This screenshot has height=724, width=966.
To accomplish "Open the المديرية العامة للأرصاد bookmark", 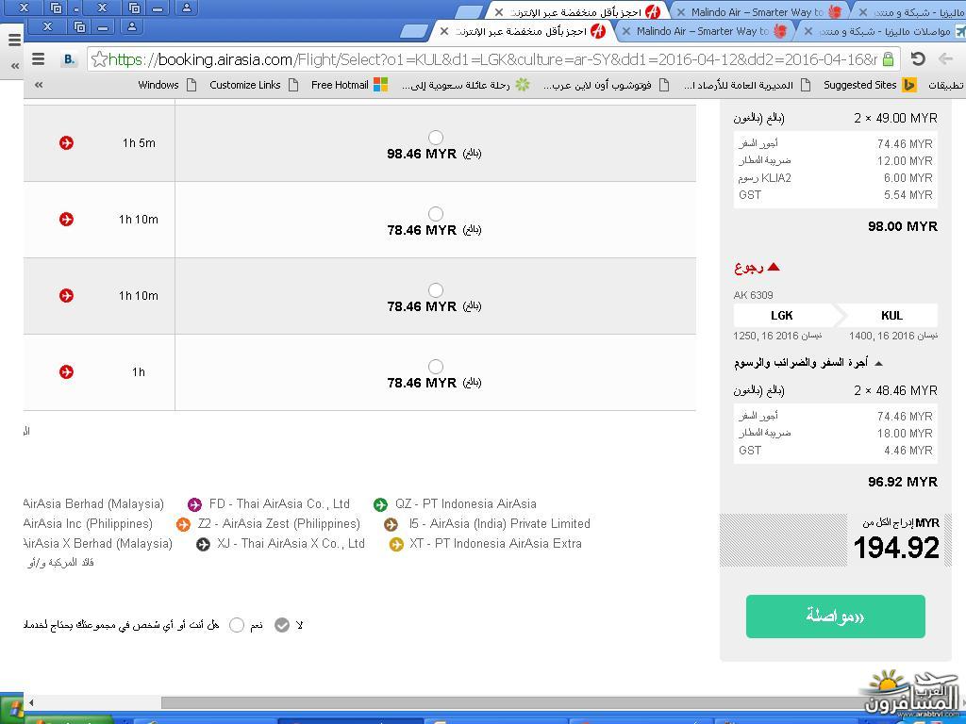I will pyautogui.click(x=747, y=85).
